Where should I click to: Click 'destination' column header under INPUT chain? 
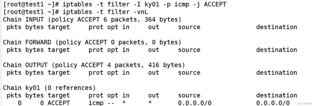(x=276, y=27)
